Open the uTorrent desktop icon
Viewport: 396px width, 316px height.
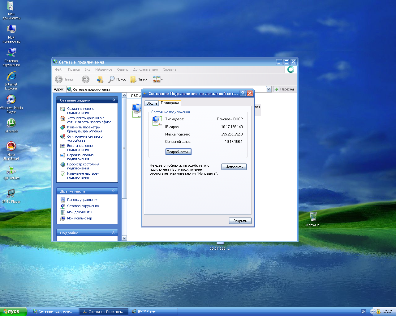[x=11, y=123]
